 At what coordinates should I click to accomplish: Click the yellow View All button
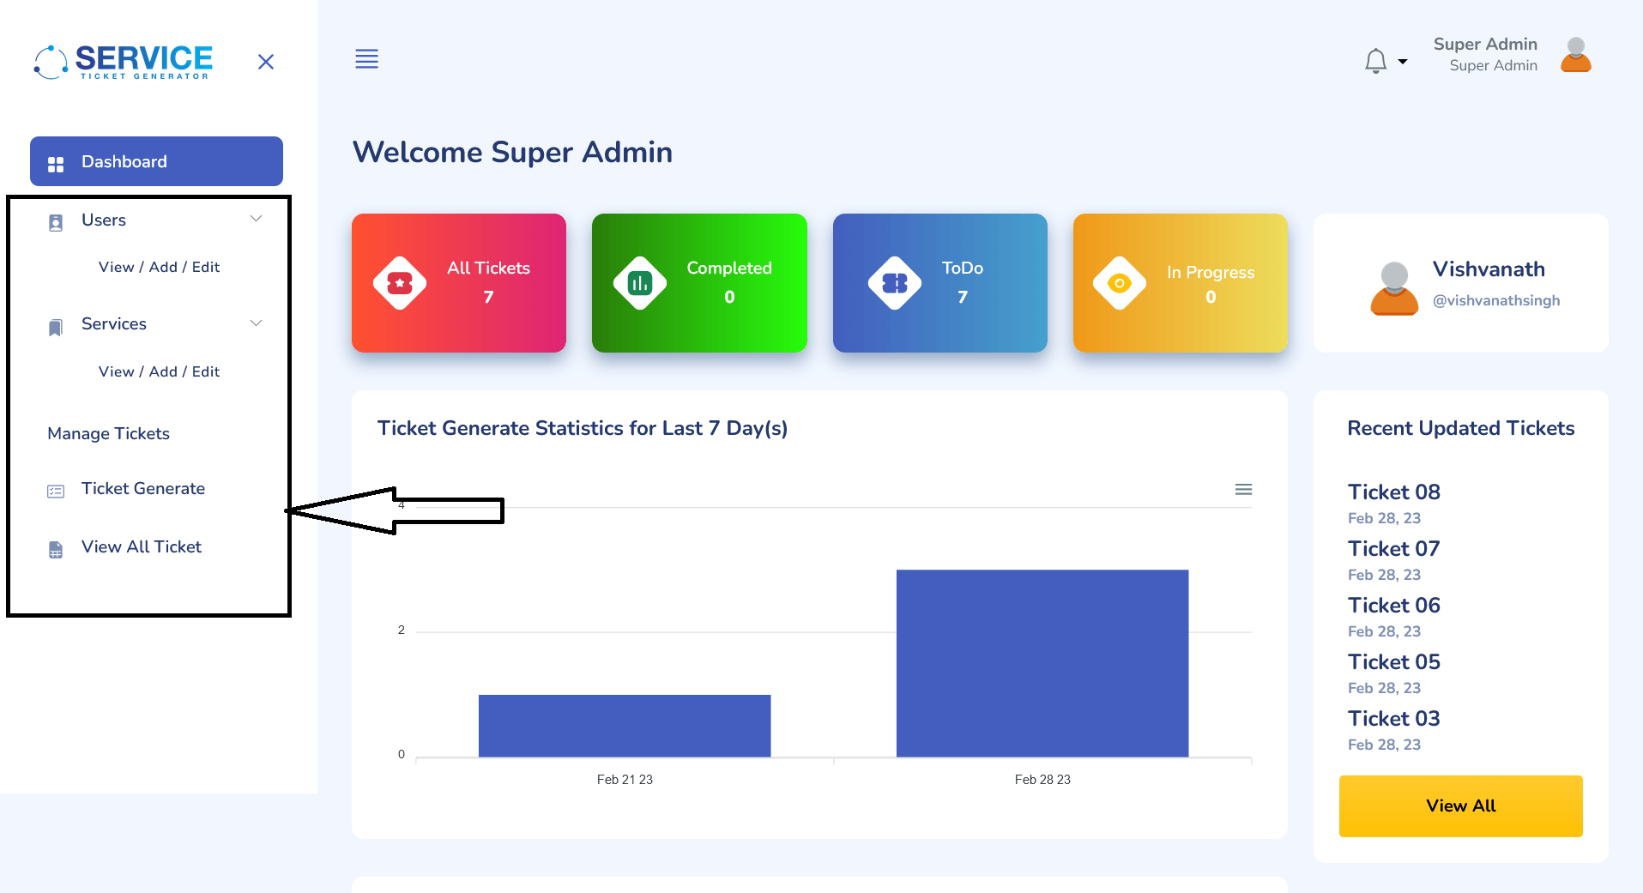(1460, 806)
